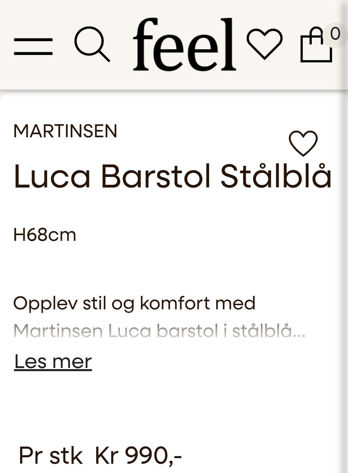Favorite the Luca Barstol with heart icon
This screenshot has height=473, width=348.
[x=303, y=143]
